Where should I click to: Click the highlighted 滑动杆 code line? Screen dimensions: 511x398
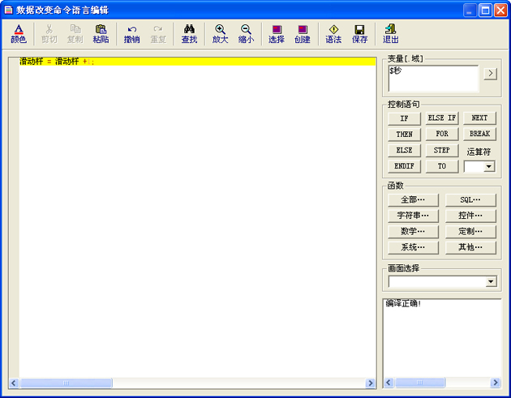pos(197,62)
